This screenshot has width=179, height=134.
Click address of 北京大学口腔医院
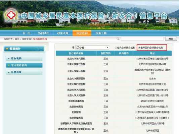click(152, 84)
